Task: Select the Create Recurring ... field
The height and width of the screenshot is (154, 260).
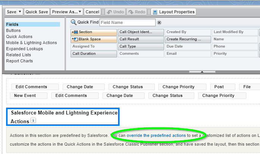Action: [188, 40]
